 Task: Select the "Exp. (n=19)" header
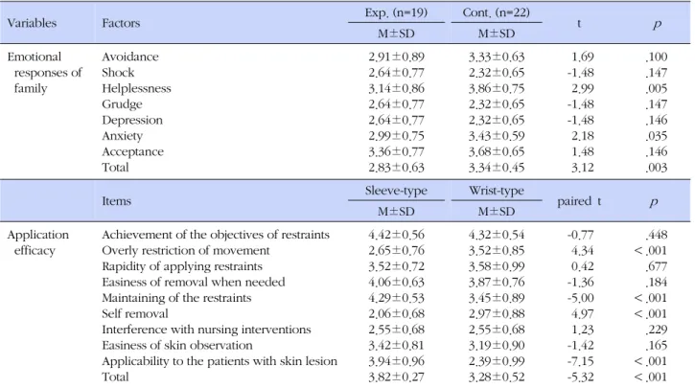tap(396, 12)
